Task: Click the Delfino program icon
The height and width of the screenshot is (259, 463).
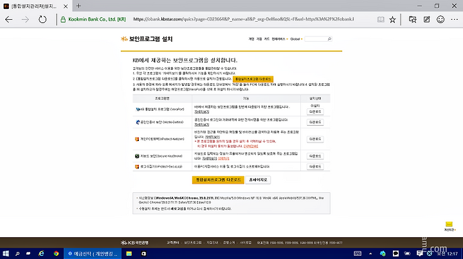Action: pyautogui.click(x=138, y=122)
